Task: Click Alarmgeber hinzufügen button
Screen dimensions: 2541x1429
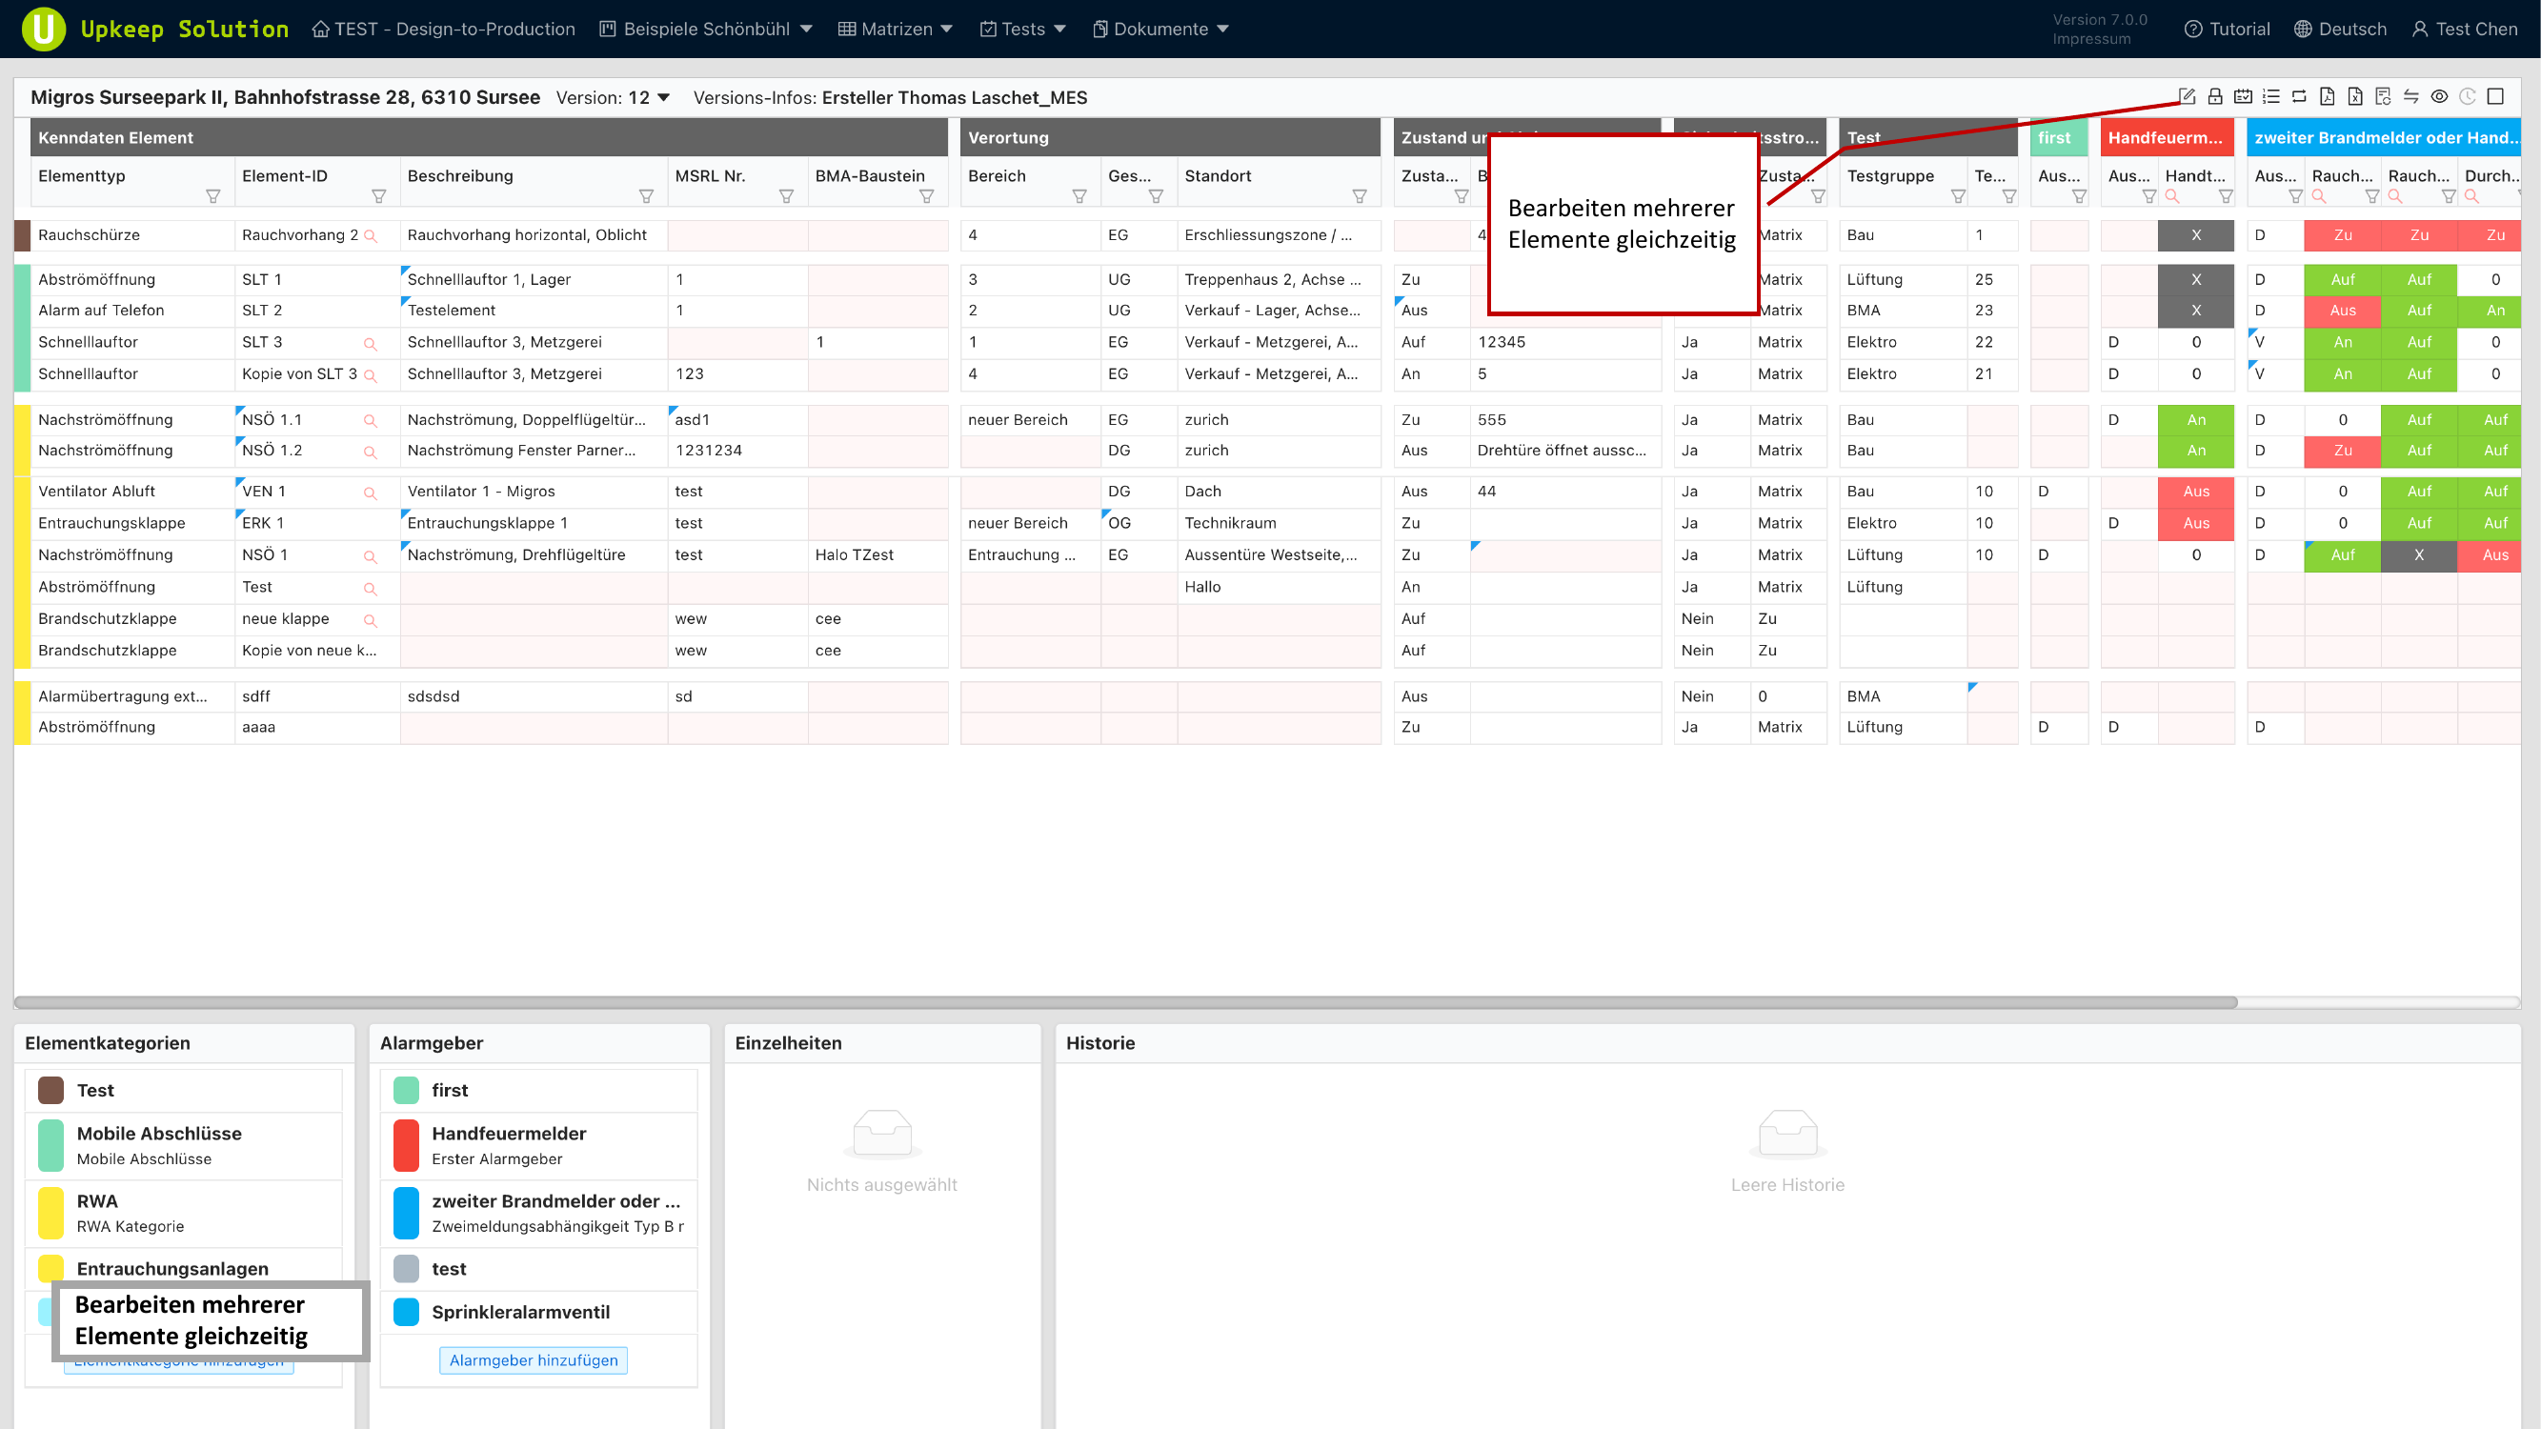Action: [533, 1360]
